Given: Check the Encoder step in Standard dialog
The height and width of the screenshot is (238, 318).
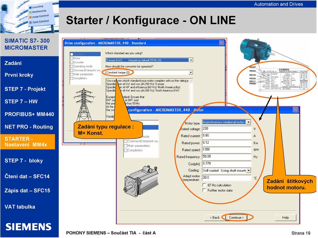Looking at the screenshot, I should 72,62.
